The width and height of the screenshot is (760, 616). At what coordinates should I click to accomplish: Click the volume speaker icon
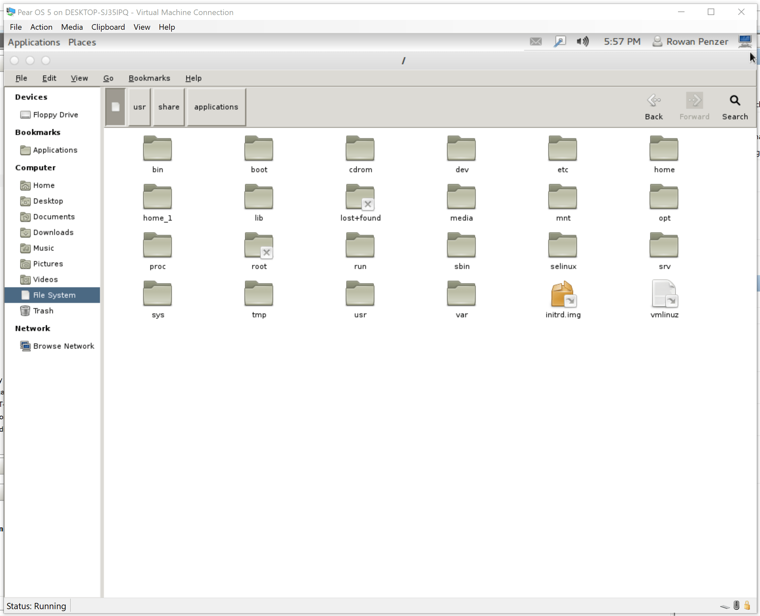[582, 42]
